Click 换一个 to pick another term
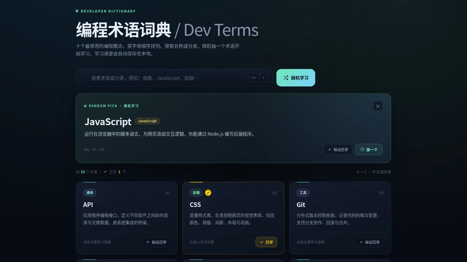This screenshot has height=262, width=467. (x=369, y=150)
